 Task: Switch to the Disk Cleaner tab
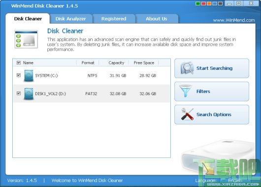pos(28,19)
